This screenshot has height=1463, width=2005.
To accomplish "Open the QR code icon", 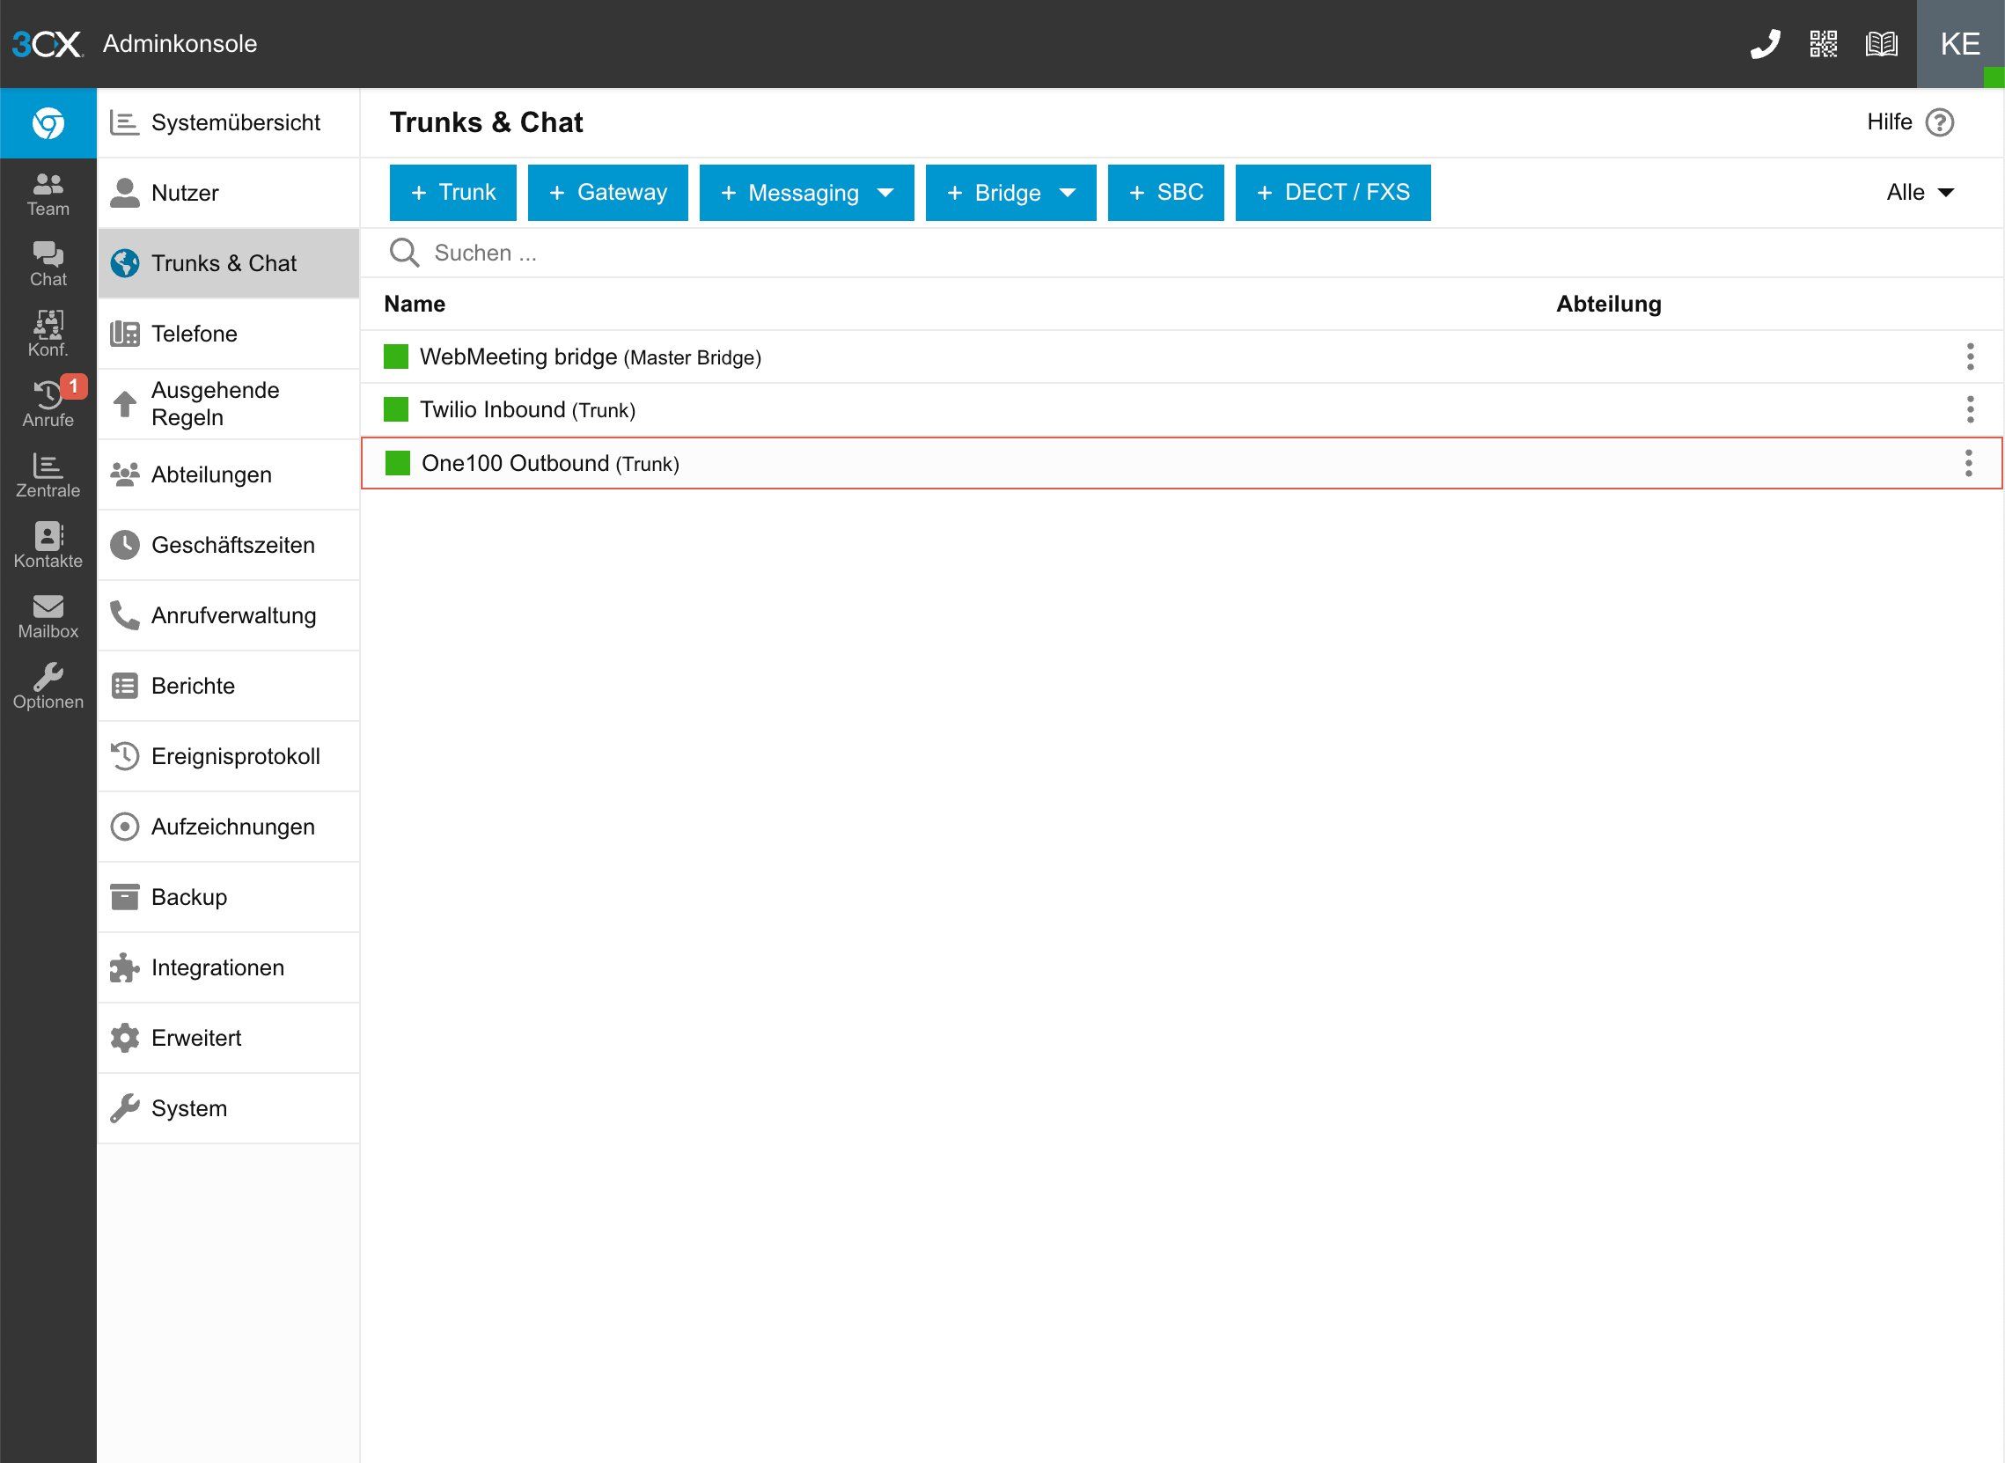I will click(1823, 43).
